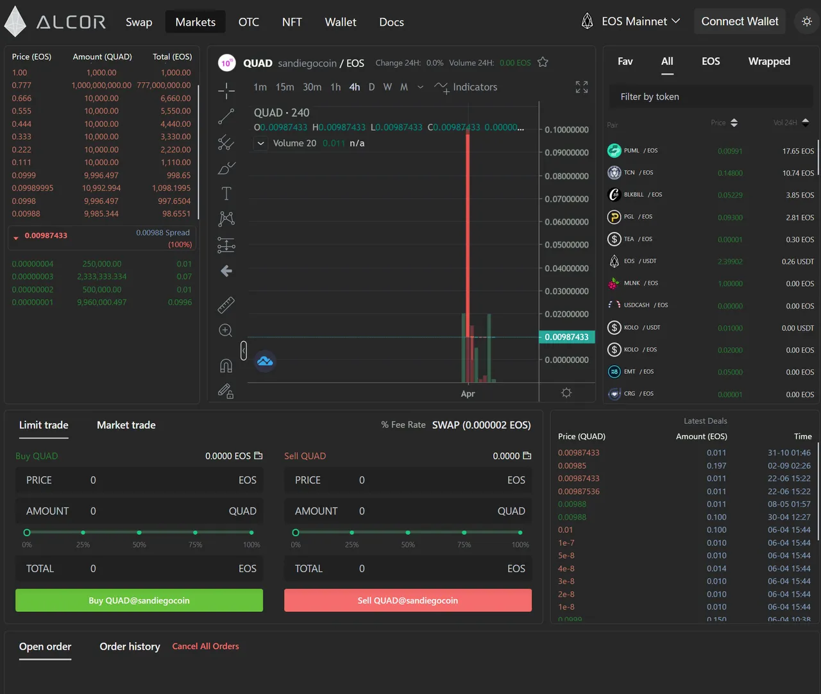Expand the chart to fullscreen
The height and width of the screenshot is (694, 821).
(x=582, y=87)
